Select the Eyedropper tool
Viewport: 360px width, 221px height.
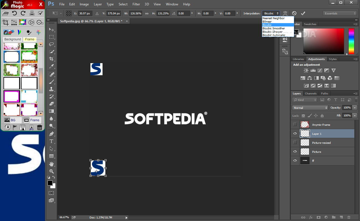[x=52, y=66]
